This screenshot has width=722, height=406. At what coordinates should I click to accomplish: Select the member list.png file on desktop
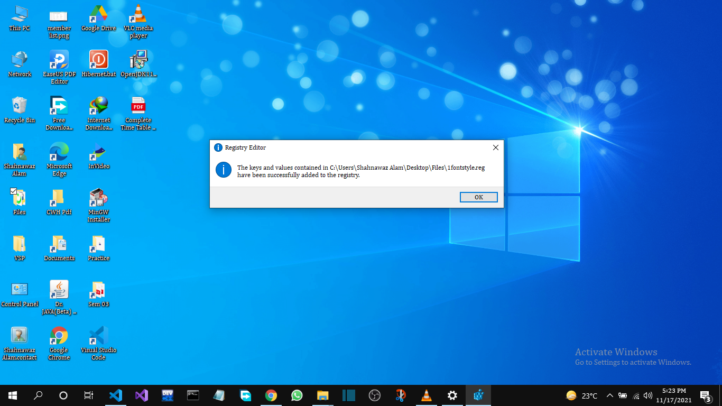coord(59,23)
